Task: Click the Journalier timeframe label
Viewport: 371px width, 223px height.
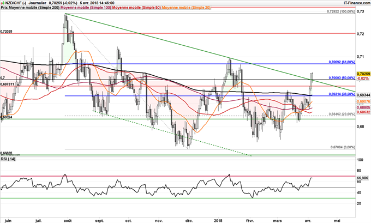Action: click(x=37, y=3)
